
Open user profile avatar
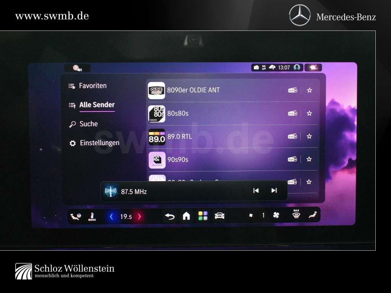click(297, 67)
